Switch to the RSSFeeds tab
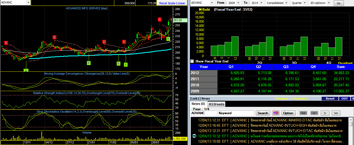 click(x=216, y=104)
